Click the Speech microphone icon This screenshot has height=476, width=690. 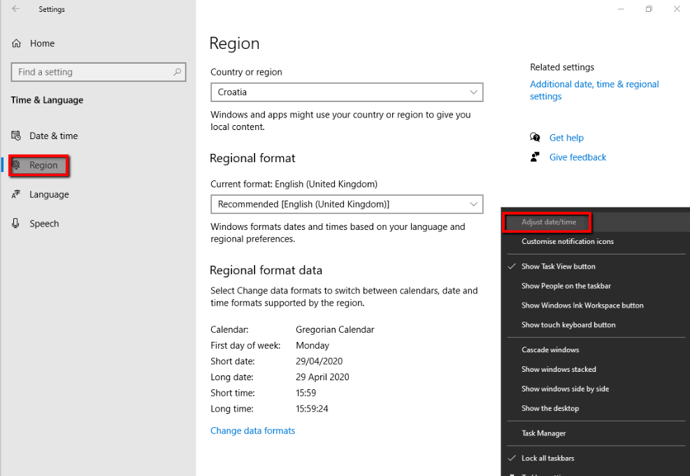pyautogui.click(x=16, y=223)
